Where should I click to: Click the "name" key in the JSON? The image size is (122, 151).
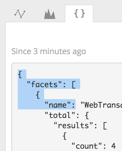(57, 105)
